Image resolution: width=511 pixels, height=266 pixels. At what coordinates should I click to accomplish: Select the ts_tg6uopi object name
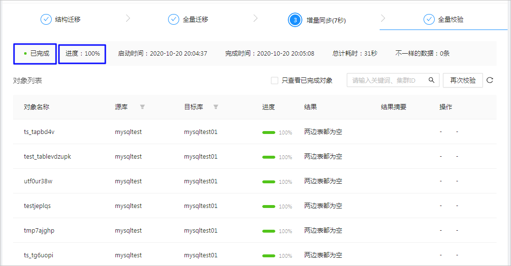tap(39, 255)
